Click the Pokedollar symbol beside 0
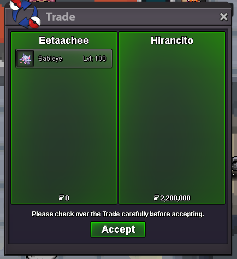237x259 pixels. tap(61, 198)
